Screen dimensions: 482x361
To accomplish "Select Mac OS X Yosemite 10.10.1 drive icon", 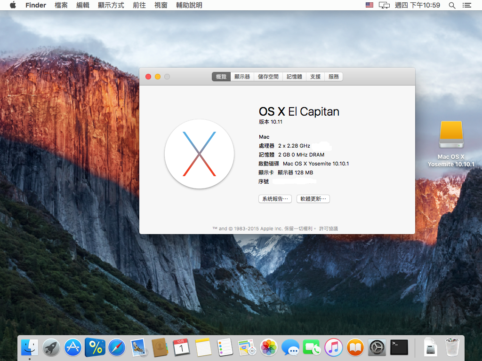I will (x=451, y=134).
